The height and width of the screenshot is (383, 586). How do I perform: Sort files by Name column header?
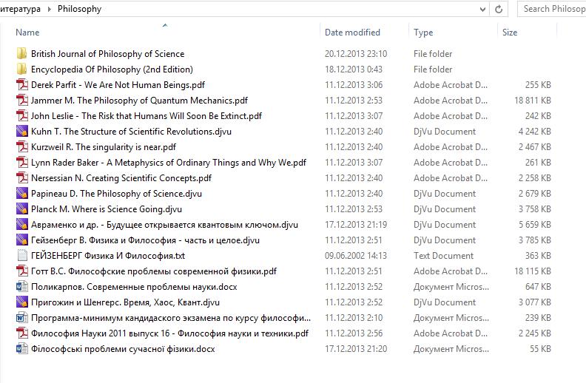point(27,33)
